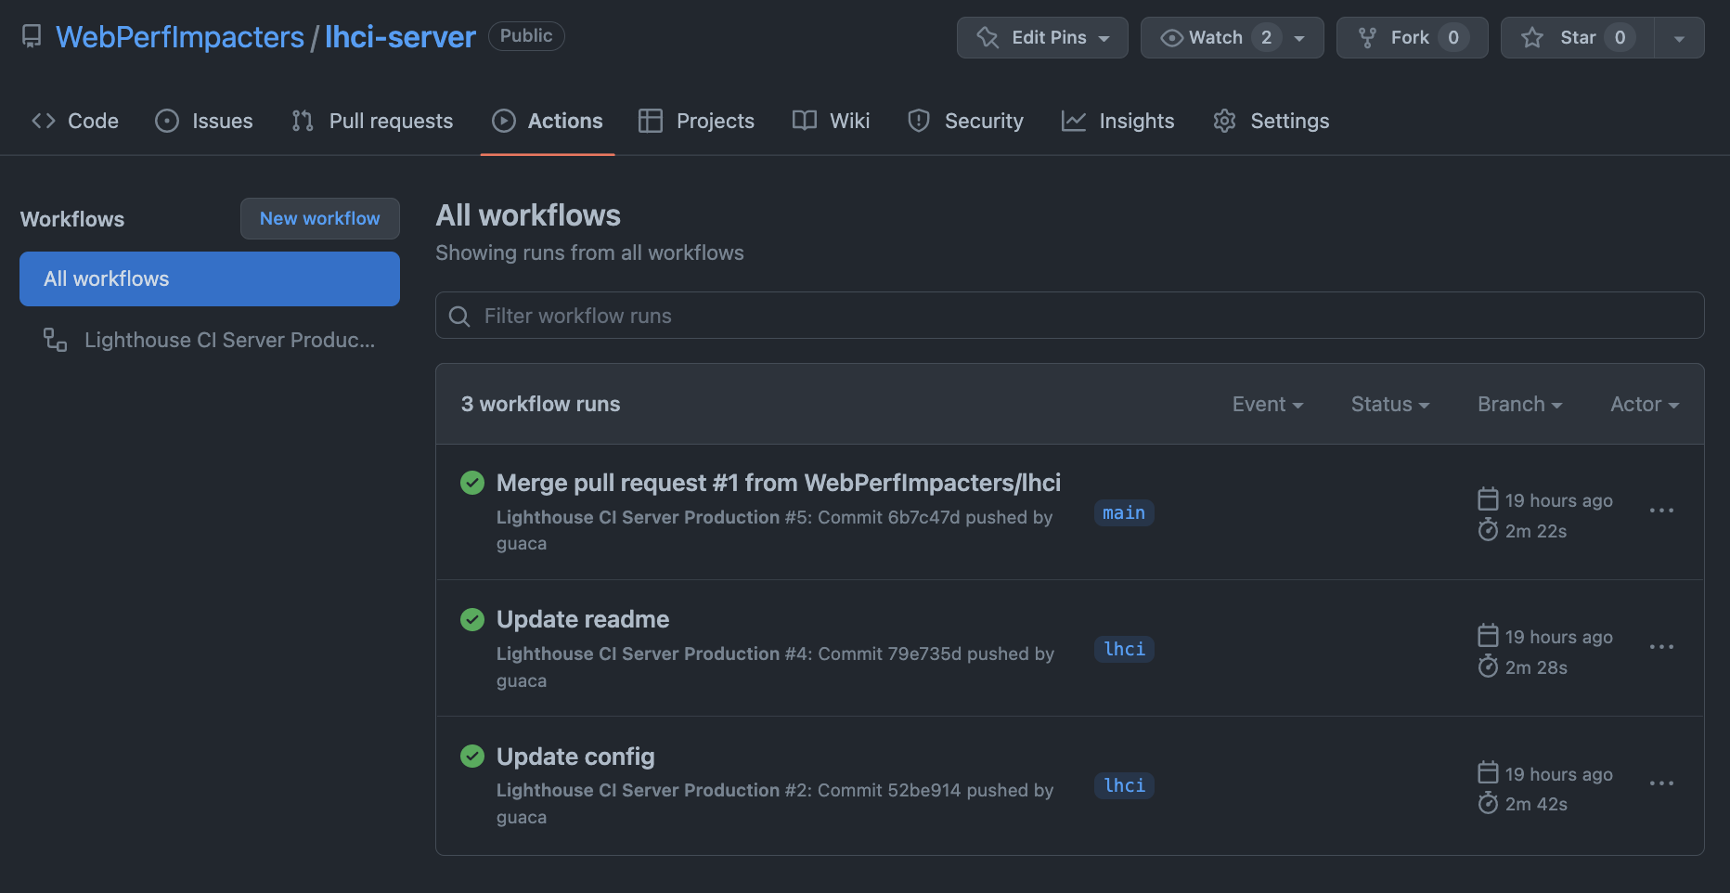Open the Pull requests tab
The height and width of the screenshot is (893, 1730).
pos(372,121)
